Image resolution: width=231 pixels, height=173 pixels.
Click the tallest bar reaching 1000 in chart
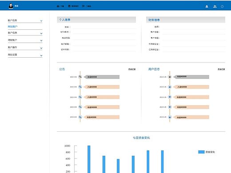click(89, 159)
